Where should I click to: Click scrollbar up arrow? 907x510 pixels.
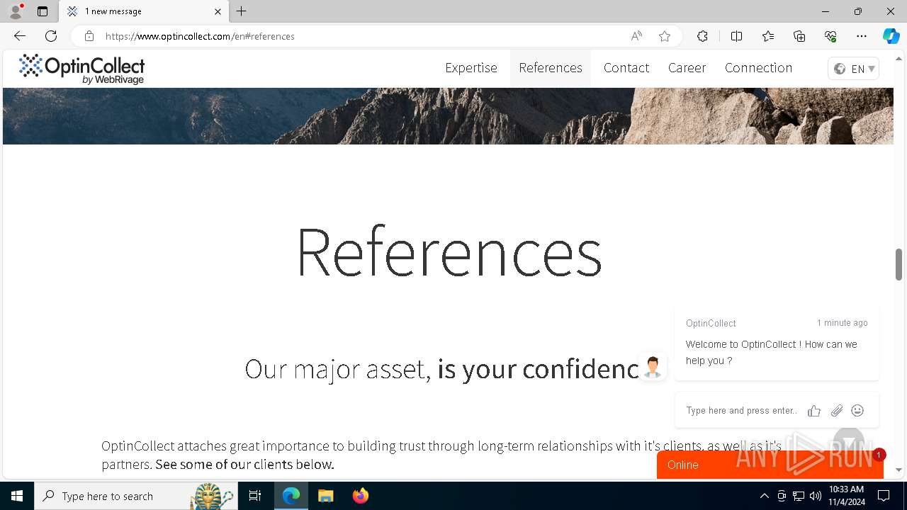pos(899,59)
